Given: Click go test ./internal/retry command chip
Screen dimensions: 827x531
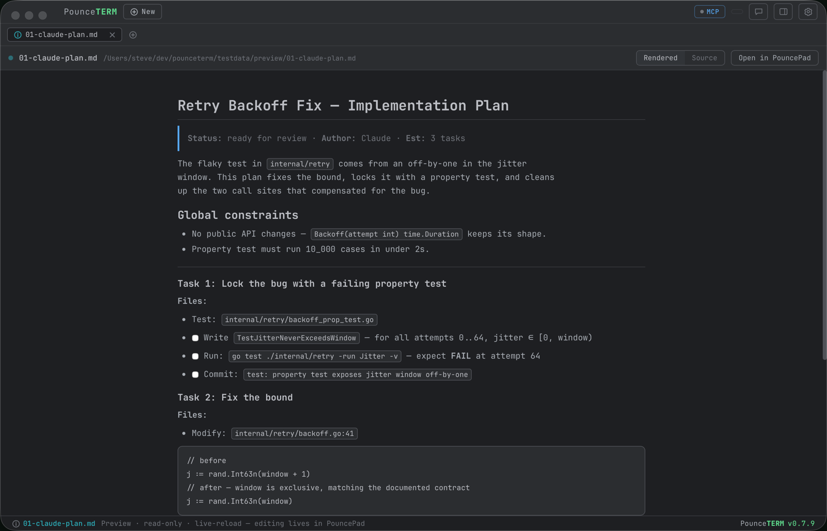Looking at the screenshot, I should tap(315, 356).
